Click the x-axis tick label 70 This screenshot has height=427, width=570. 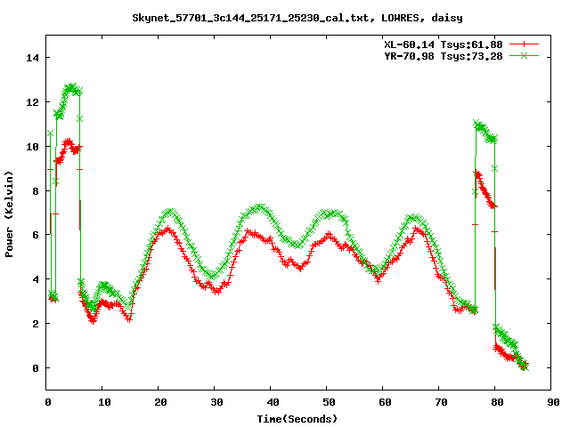click(x=441, y=402)
